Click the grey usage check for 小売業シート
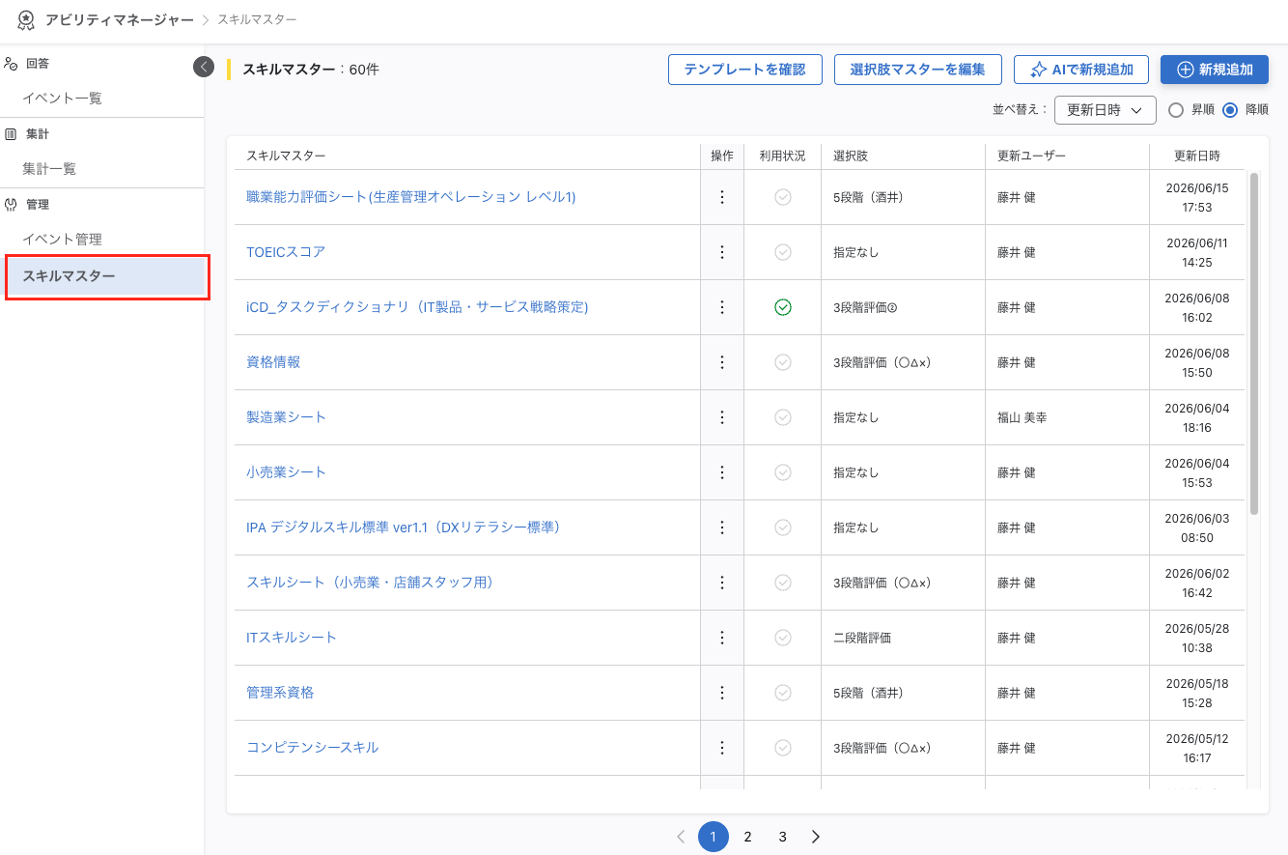This screenshot has width=1288, height=855. 783,472
